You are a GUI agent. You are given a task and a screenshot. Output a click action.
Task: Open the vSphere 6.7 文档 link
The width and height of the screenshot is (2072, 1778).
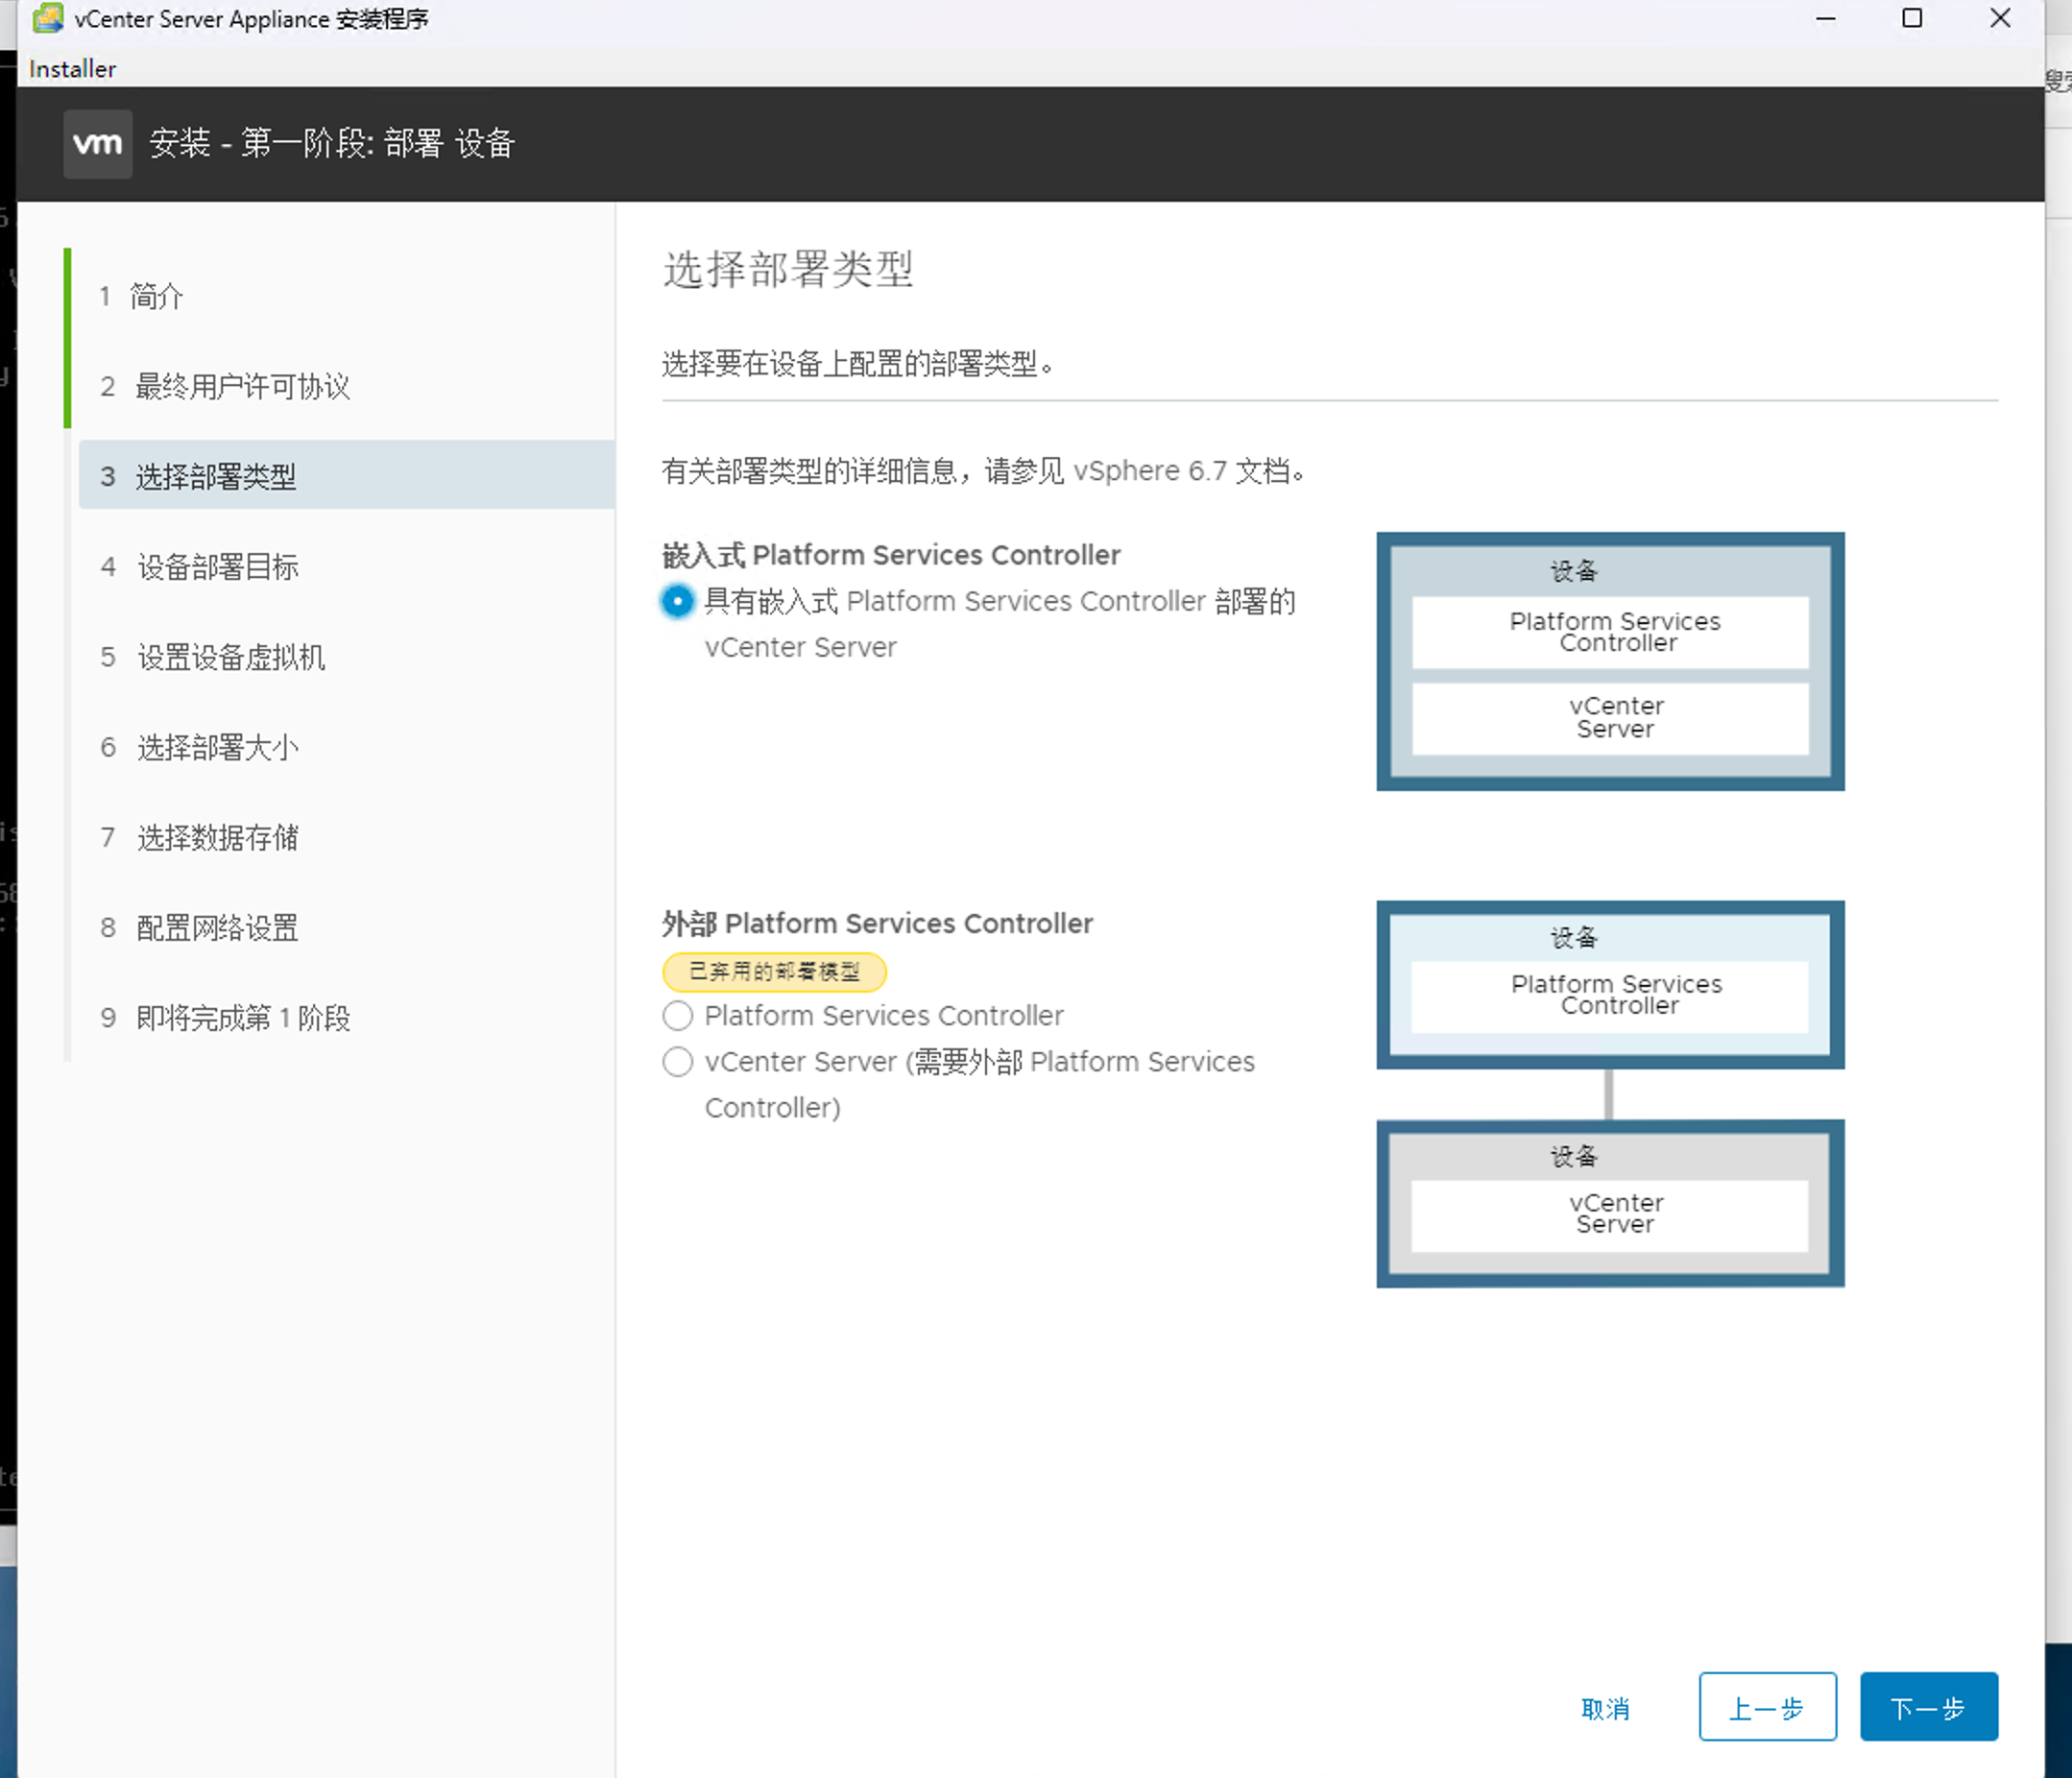[1182, 470]
